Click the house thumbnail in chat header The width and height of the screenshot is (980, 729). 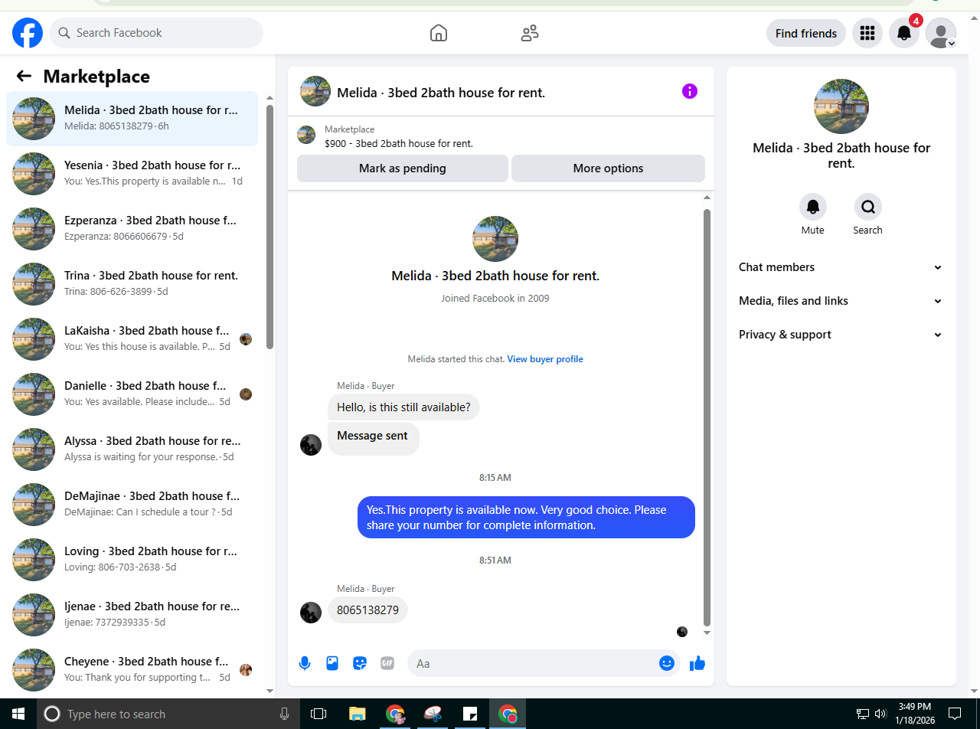click(x=315, y=91)
